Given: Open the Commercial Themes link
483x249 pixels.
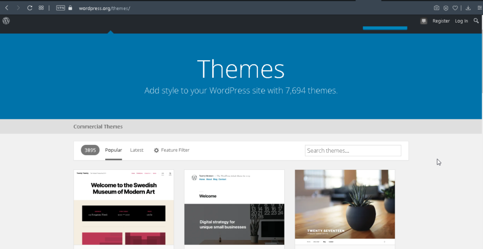Looking at the screenshot, I should pyautogui.click(x=98, y=126).
